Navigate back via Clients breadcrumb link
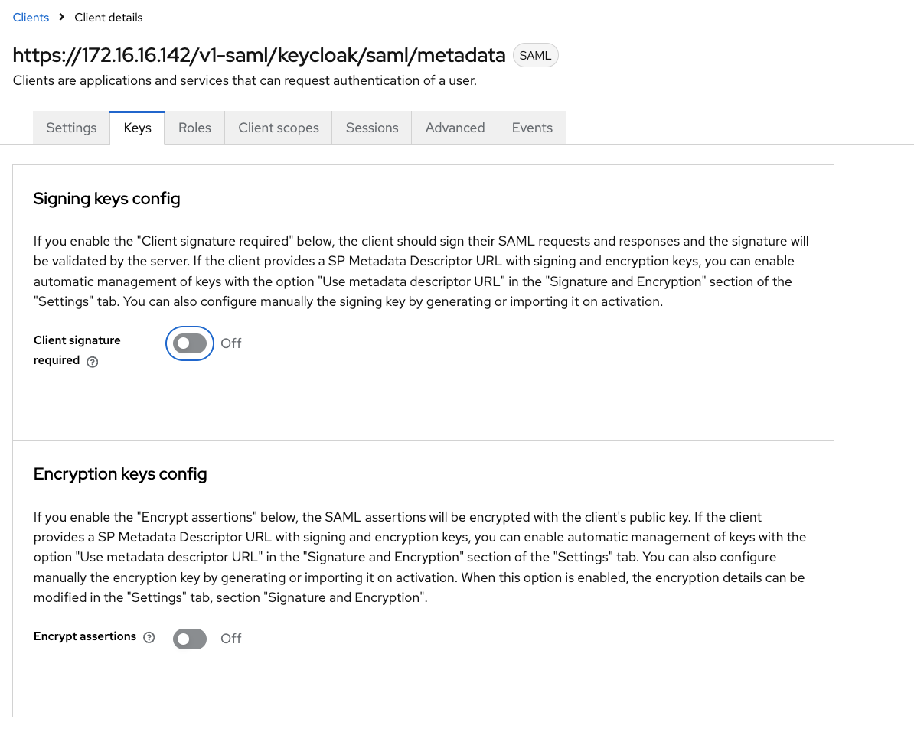This screenshot has width=914, height=735. click(x=31, y=17)
